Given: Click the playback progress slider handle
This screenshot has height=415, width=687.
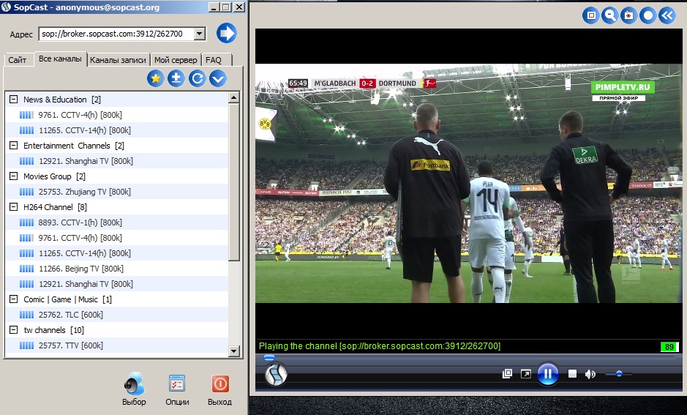Looking at the screenshot, I should 269,358.
